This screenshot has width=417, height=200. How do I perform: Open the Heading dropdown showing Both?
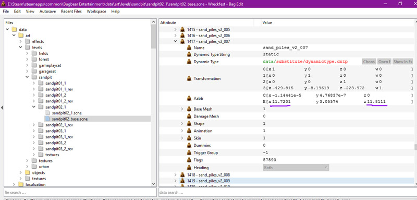pyautogui.click(x=296, y=168)
